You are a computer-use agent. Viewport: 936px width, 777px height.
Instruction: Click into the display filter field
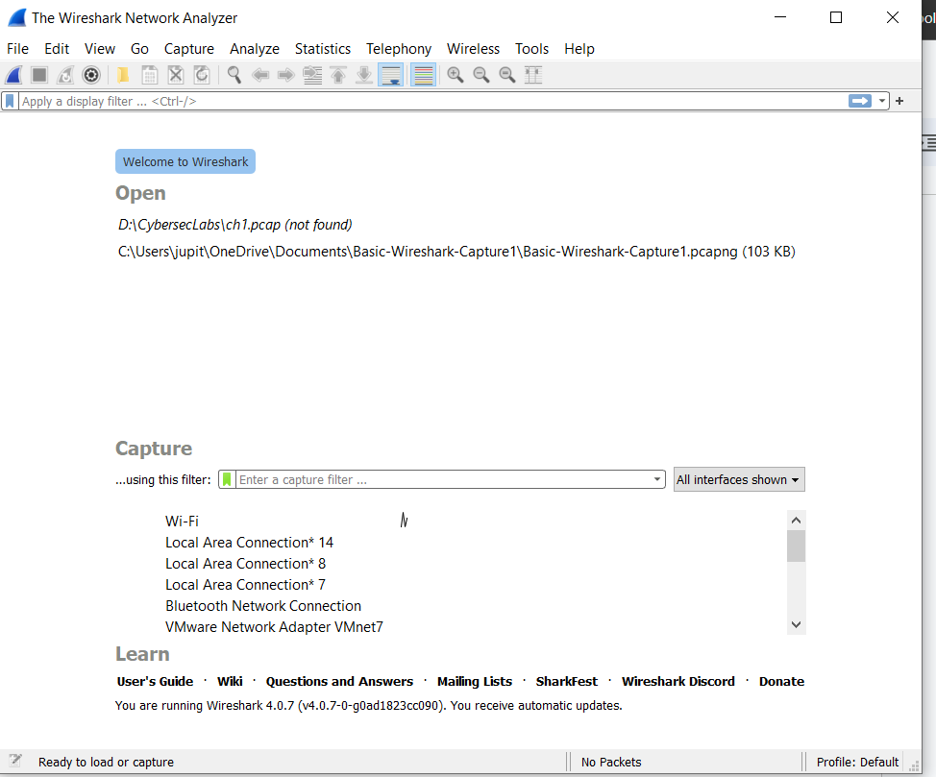[432, 102]
